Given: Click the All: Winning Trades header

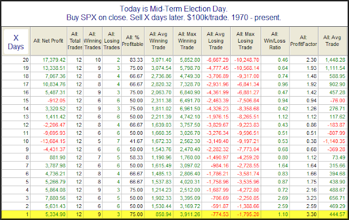Looking at the screenshot, I should (93, 41).
